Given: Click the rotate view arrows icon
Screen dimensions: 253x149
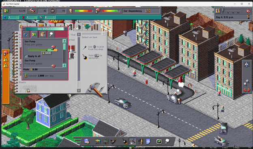Looking at the screenshot, I should (247, 90).
